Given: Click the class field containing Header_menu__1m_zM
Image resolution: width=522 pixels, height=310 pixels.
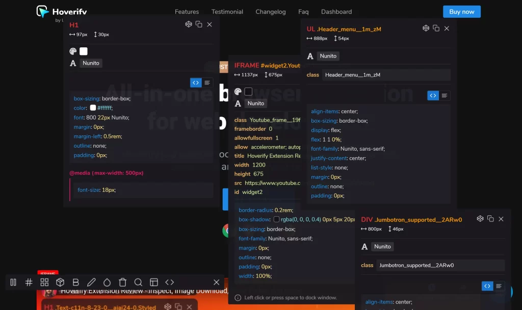Looking at the screenshot, I should coord(386,75).
